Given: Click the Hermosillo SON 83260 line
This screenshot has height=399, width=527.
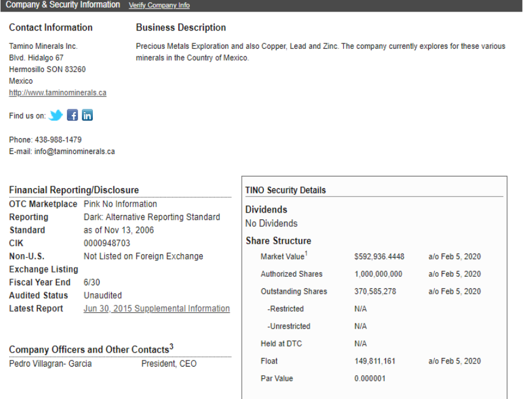Looking at the screenshot, I should click(48, 69).
